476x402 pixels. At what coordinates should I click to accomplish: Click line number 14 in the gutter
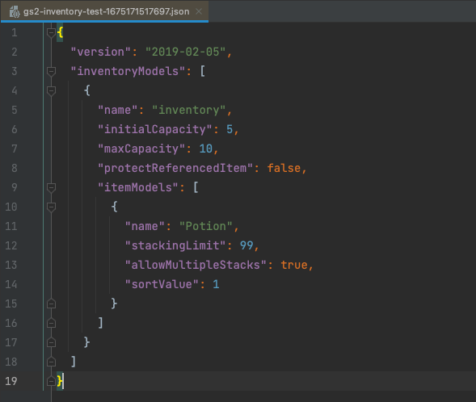11,284
